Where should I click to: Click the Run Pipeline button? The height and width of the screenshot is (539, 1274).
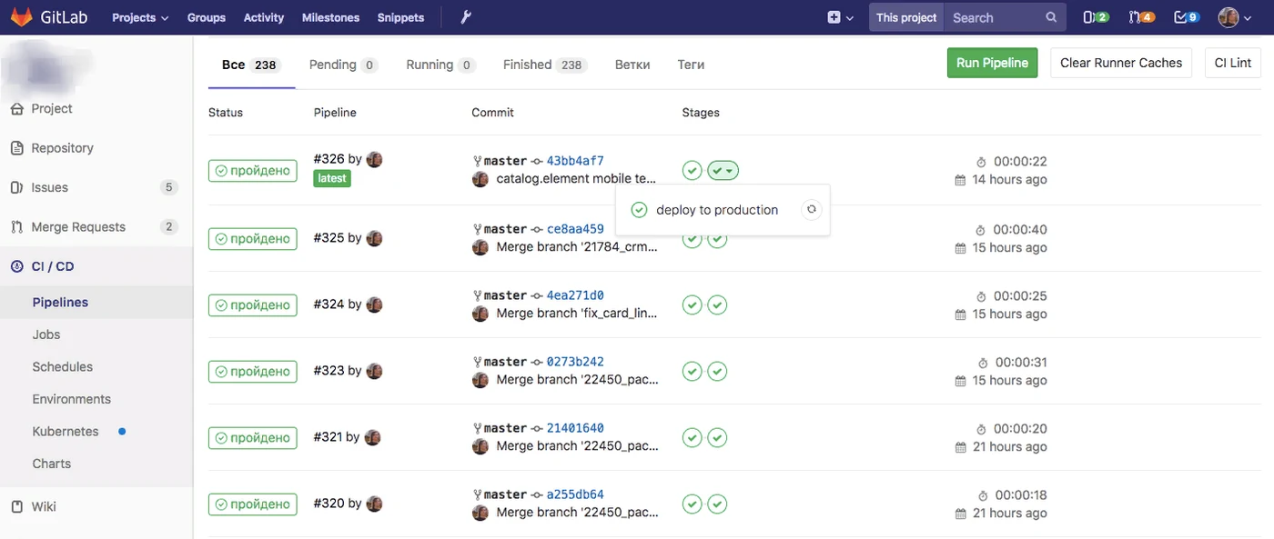[992, 63]
